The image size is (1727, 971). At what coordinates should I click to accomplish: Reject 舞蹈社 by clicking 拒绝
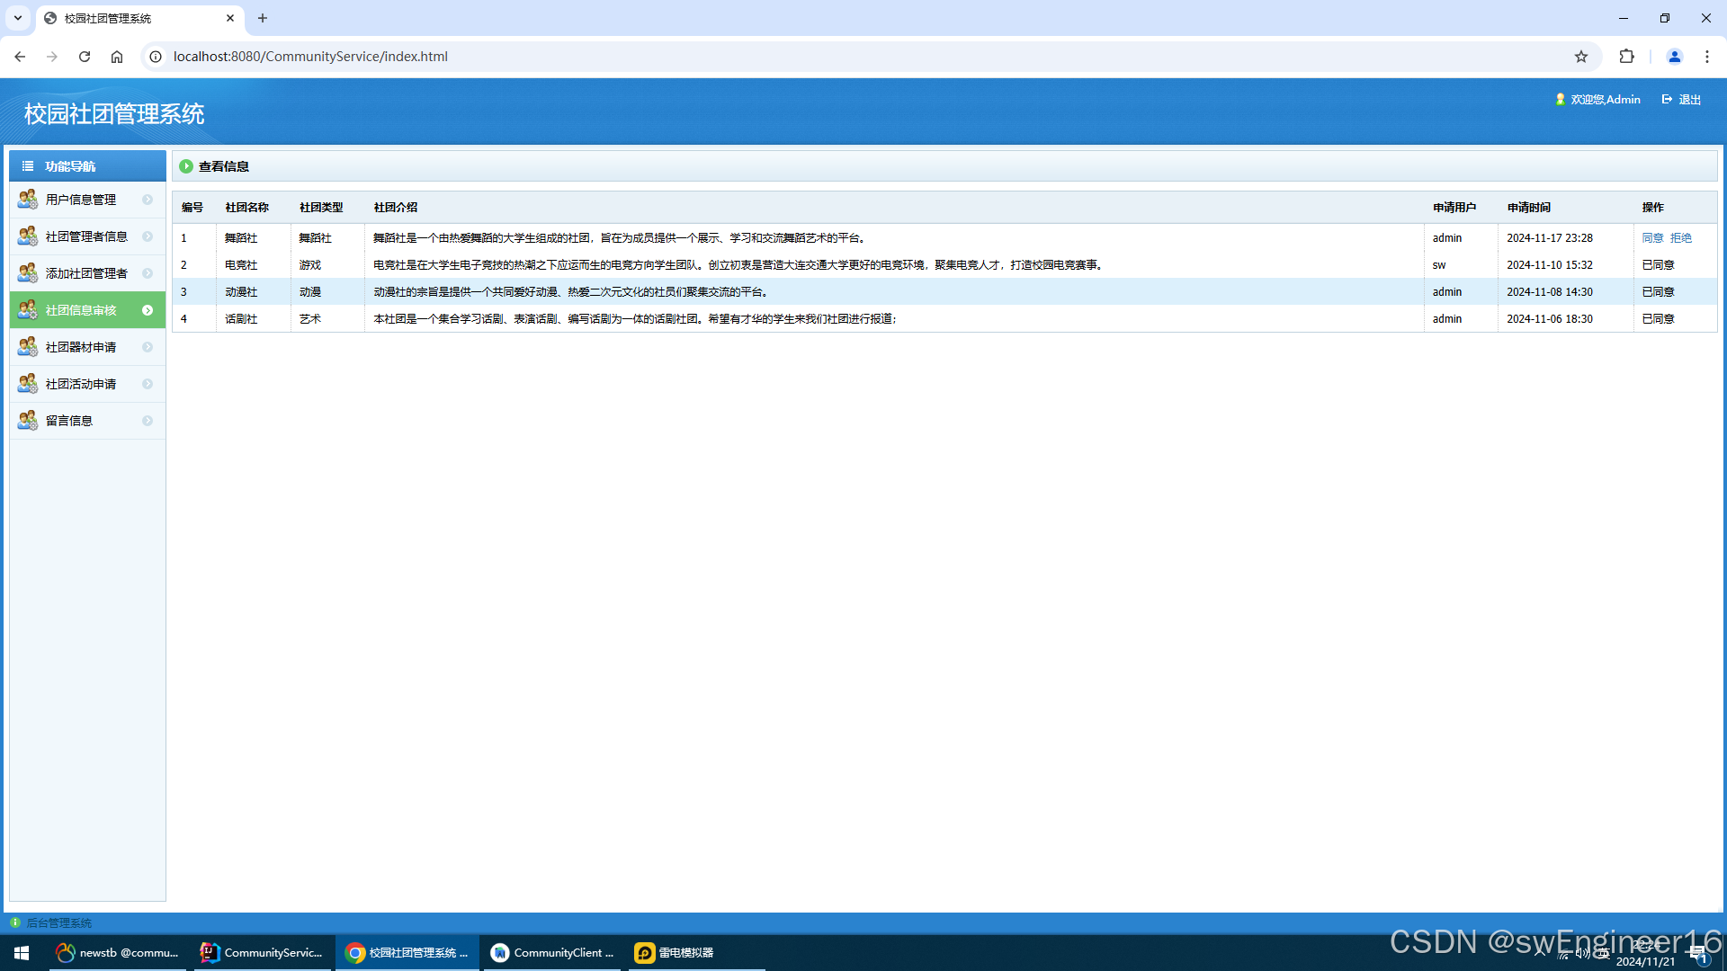click(x=1681, y=238)
